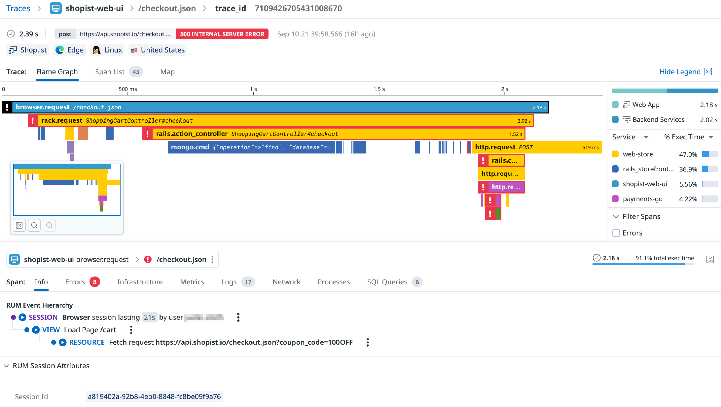Play the VIEW Load Page replay icon
The image size is (721, 407).
(x=36, y=330)
